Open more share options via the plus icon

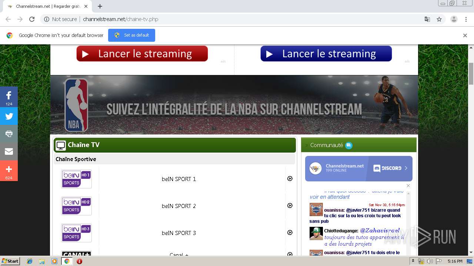[x=9, y=171]
